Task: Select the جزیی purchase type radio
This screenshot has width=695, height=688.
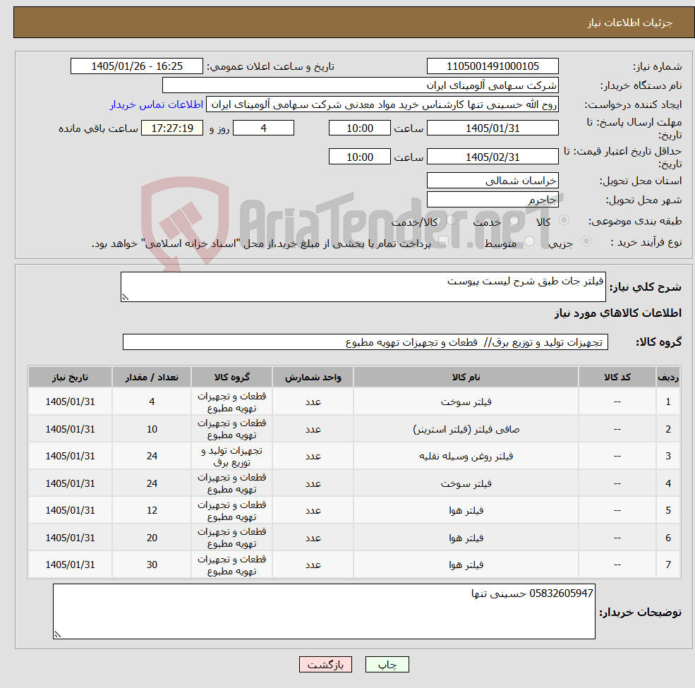Action: pyautogui.click(x=586, y=241)
